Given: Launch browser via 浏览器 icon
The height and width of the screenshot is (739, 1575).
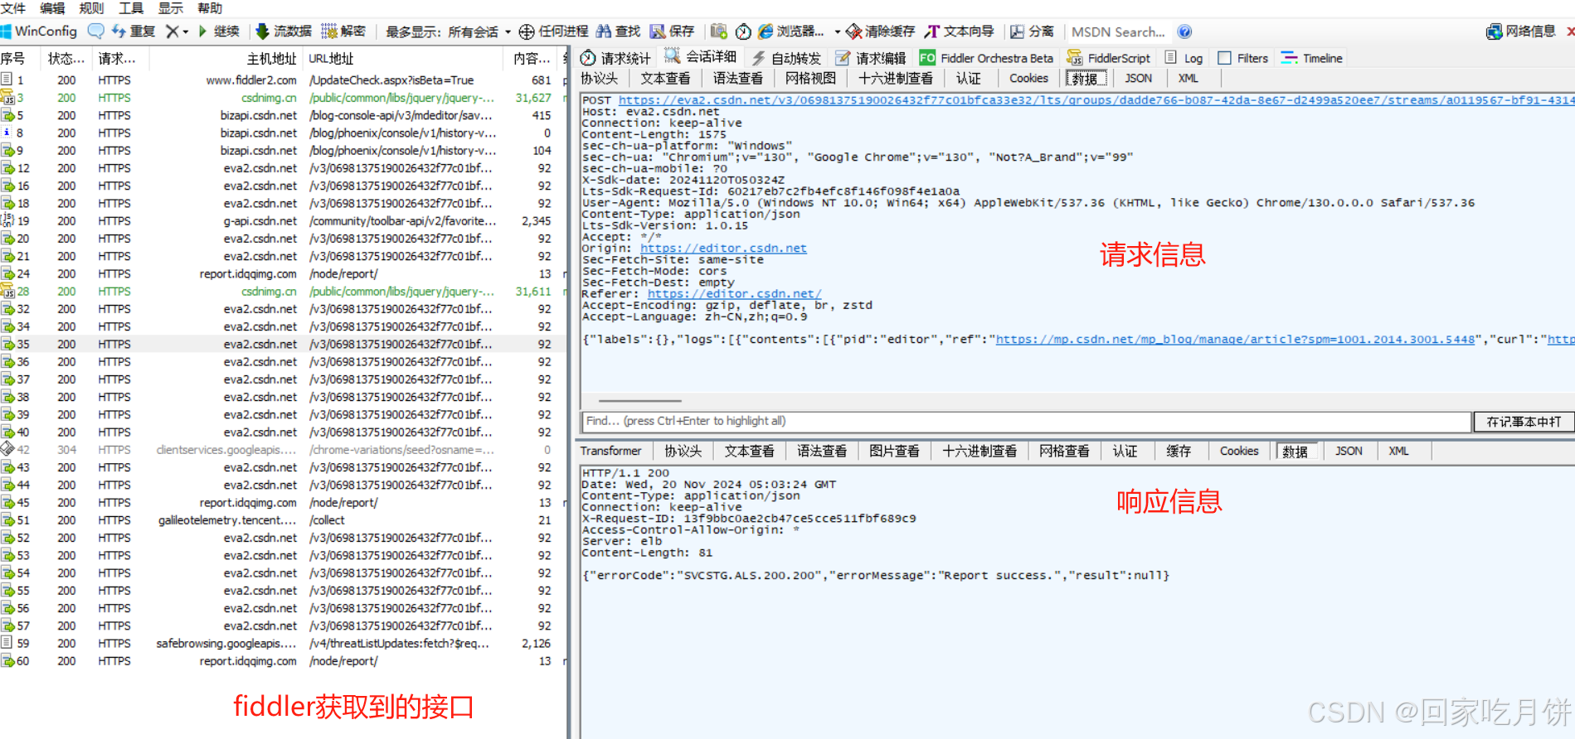Looking at the screenshot, I should tap(791, 31).
